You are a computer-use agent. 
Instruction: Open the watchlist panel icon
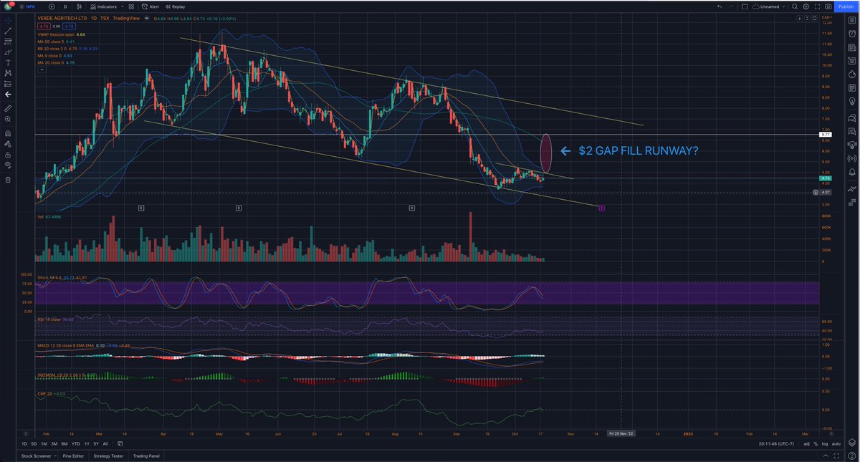click(x=852, y=21)
